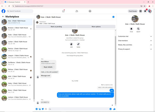
Task: Bookmark this page with the star icon
Action: [x=144, y=6]
